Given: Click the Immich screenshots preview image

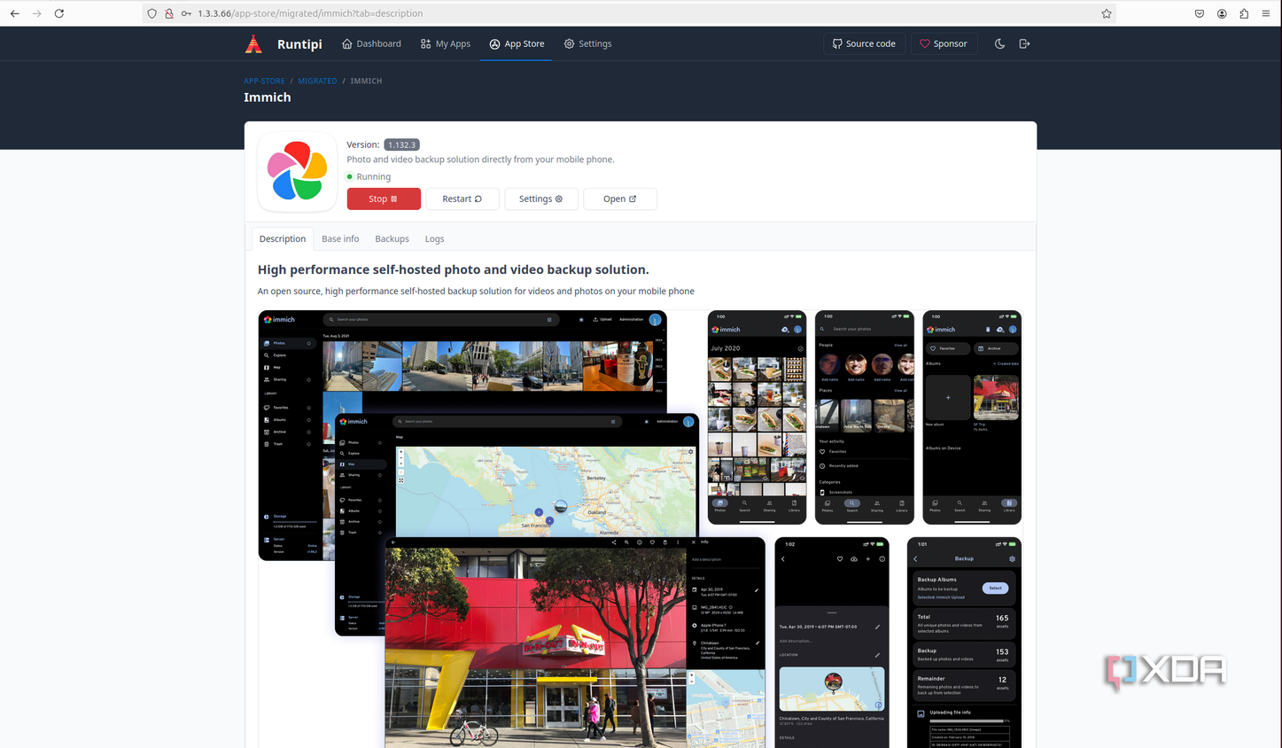Looking at the screenshot, I should coord(640,529).
